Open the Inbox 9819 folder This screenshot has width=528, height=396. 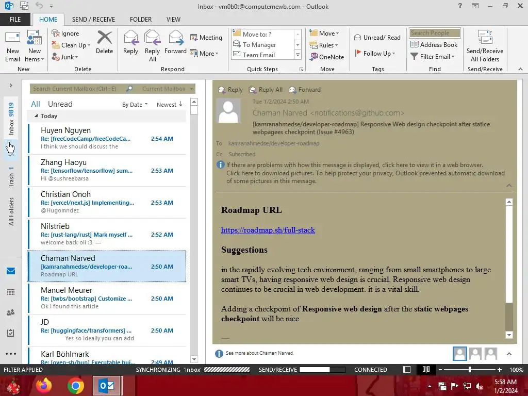tap(11, 119)
